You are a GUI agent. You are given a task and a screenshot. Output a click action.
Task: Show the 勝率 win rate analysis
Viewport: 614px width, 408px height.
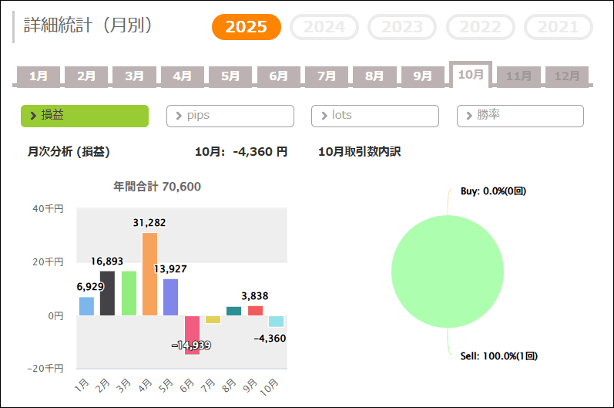(520, 116)
